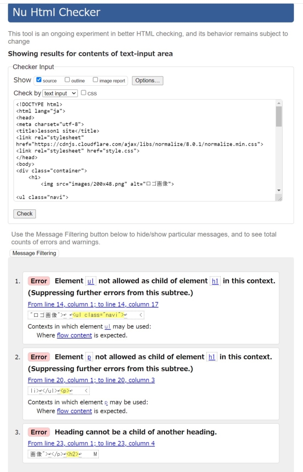This screenshot has width=303, height=472.
Task: Enable the image report checkbox
Action: [96, 80]
